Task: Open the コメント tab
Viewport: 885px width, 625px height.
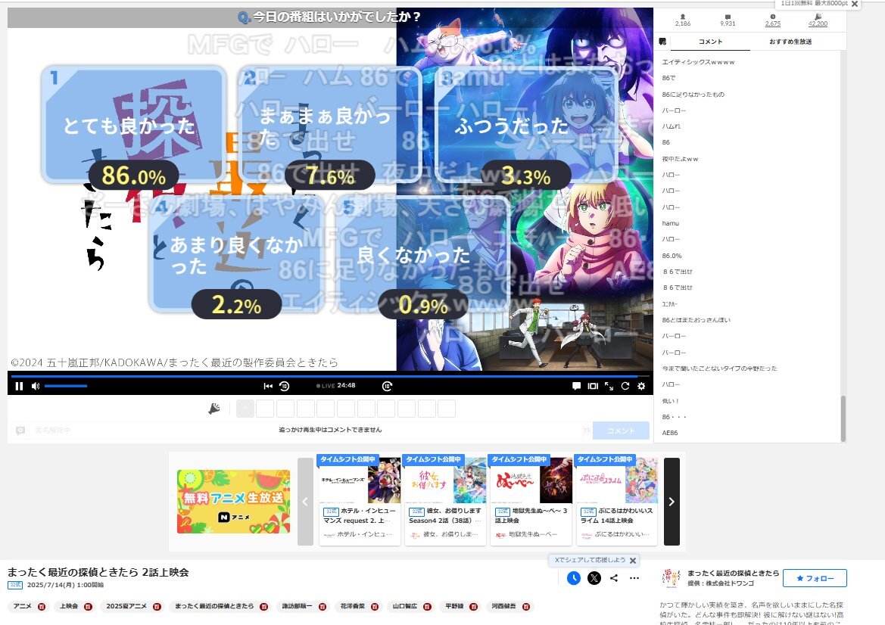Action: 710,42
